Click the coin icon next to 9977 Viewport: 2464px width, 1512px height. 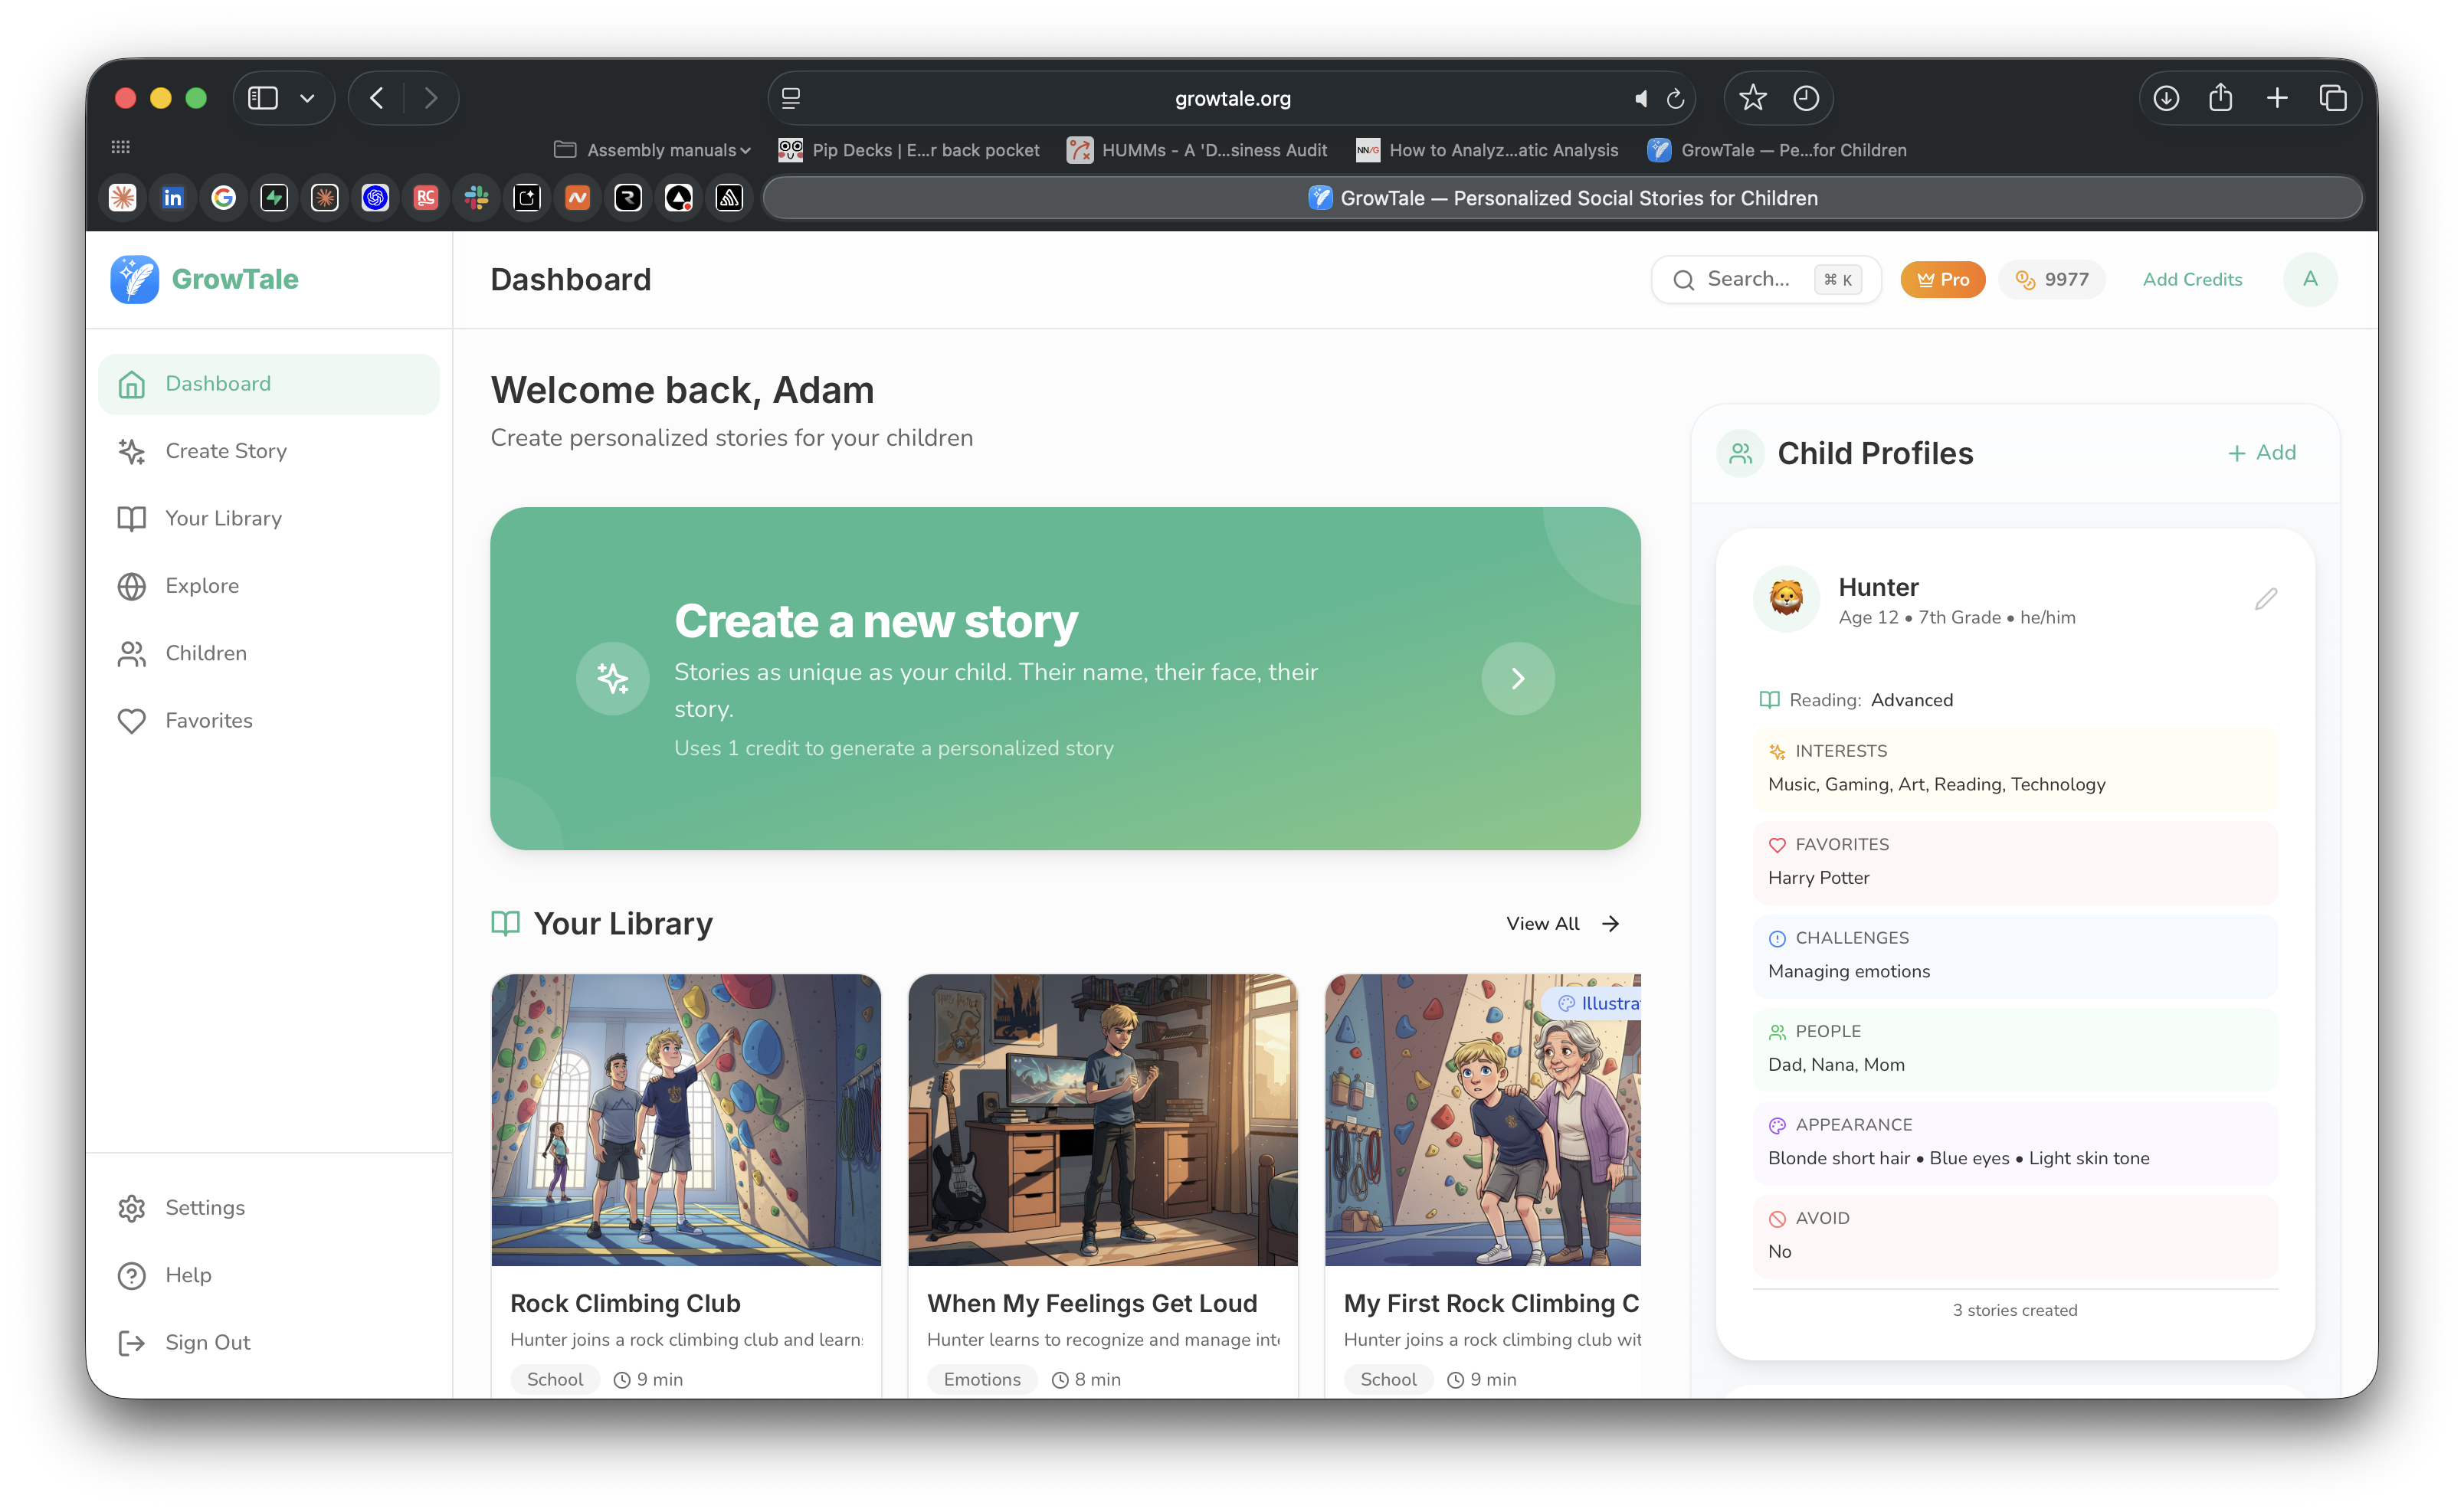(2026, 280)
